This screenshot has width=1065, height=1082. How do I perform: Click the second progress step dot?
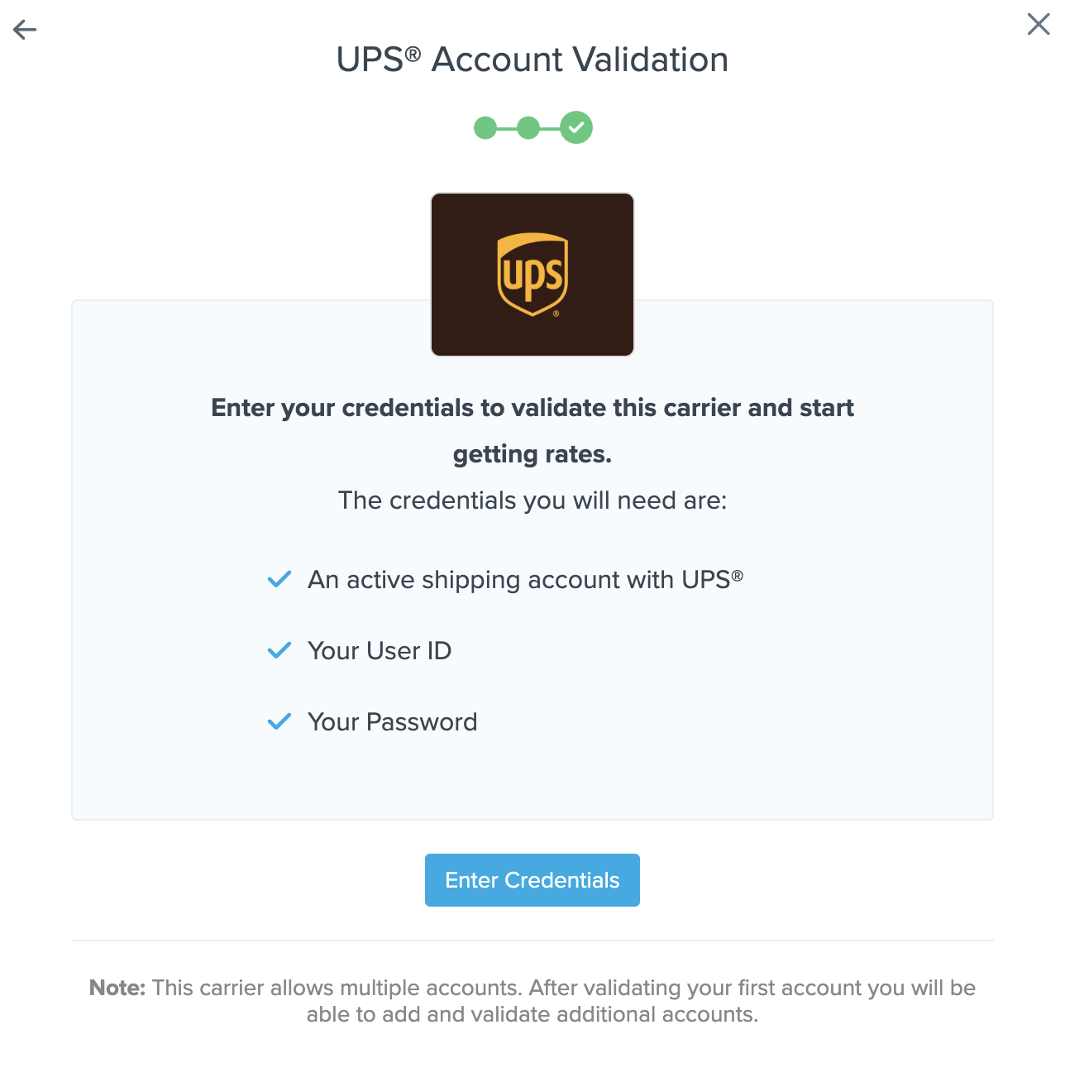click(528, 128)
